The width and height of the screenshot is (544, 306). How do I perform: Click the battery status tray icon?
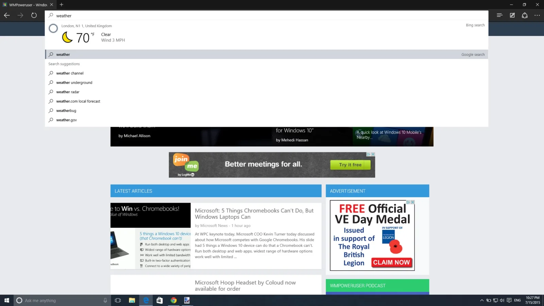pos(489,300)
